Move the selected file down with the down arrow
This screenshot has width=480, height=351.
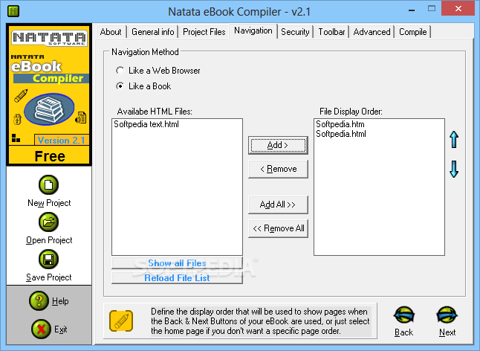click(454, 169)
